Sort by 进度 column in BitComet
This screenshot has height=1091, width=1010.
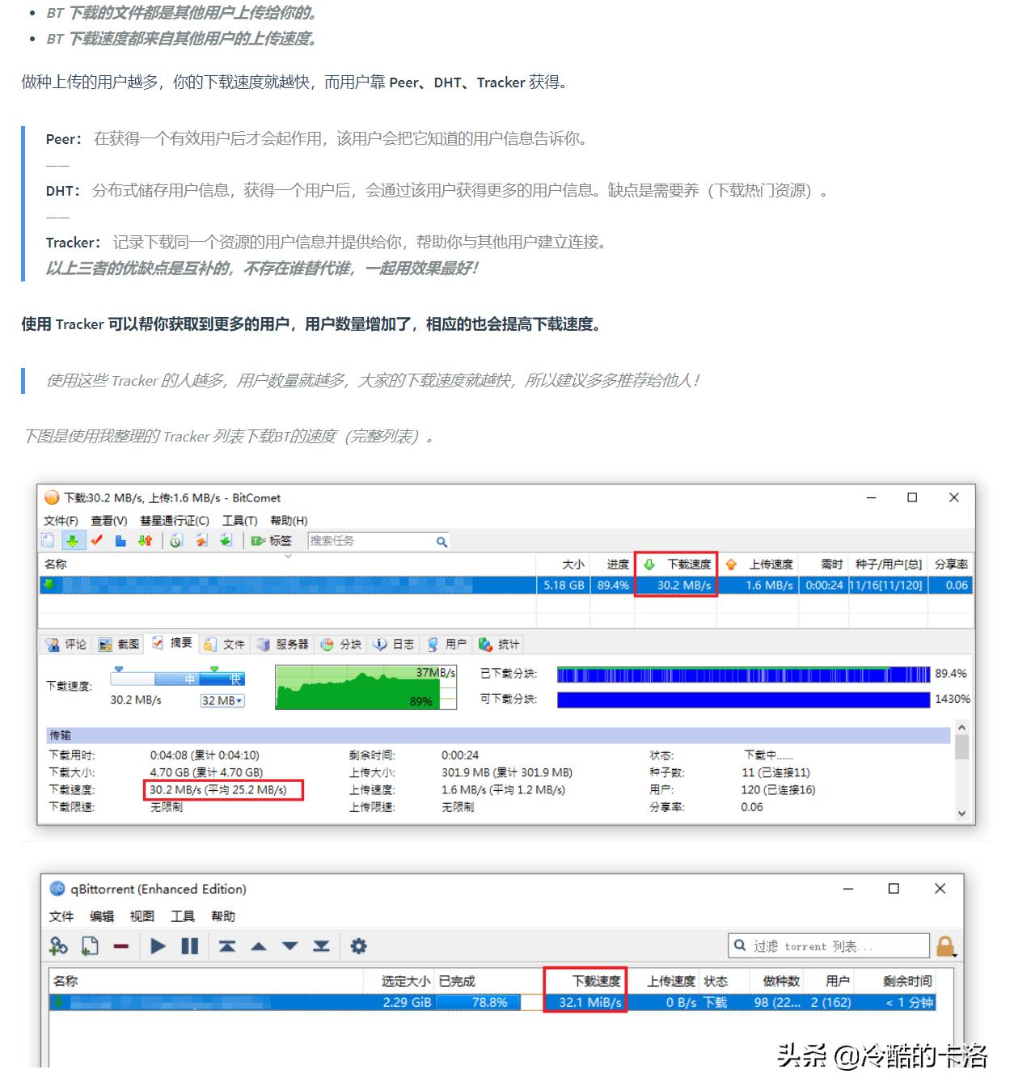pos(612,565)
